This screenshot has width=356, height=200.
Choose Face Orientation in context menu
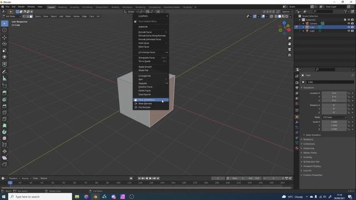pyautogui.click(x=151, y=100)
